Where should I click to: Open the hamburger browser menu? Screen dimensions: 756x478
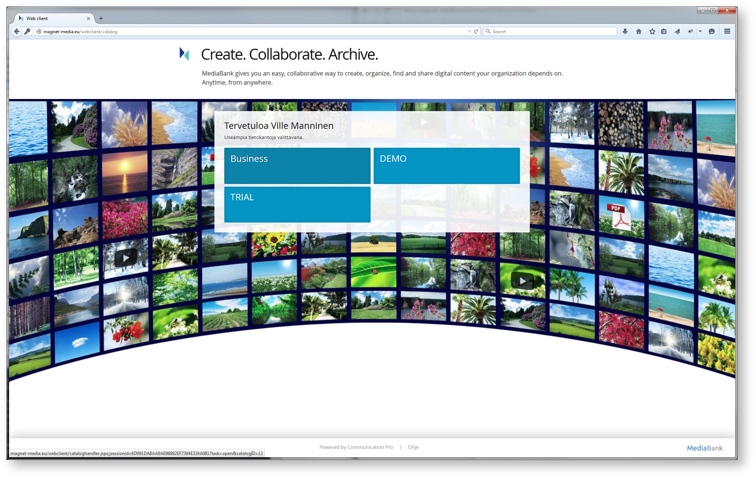(727, 31)
